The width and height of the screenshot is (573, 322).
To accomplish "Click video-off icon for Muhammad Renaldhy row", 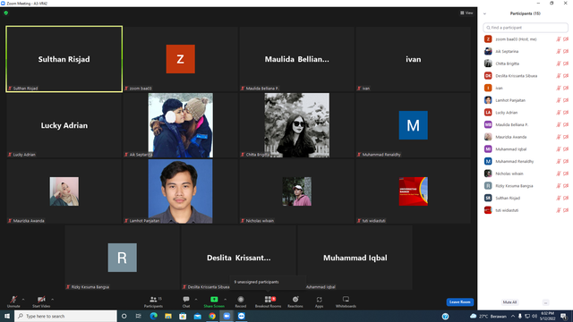I will point(566,161).
